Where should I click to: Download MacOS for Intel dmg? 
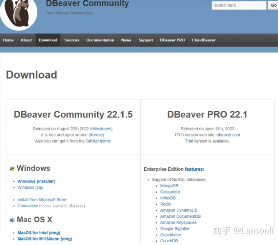[38, 233]
